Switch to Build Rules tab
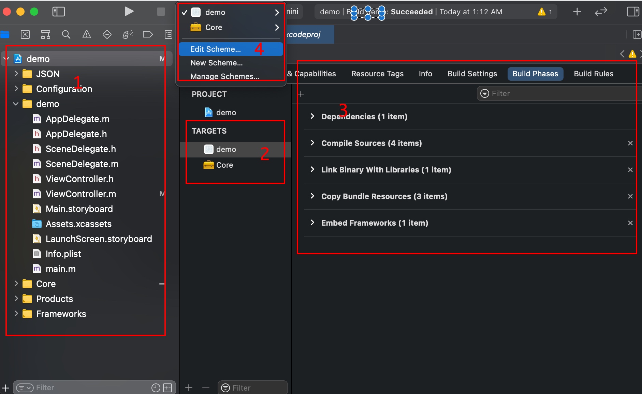 click(594, 74)
